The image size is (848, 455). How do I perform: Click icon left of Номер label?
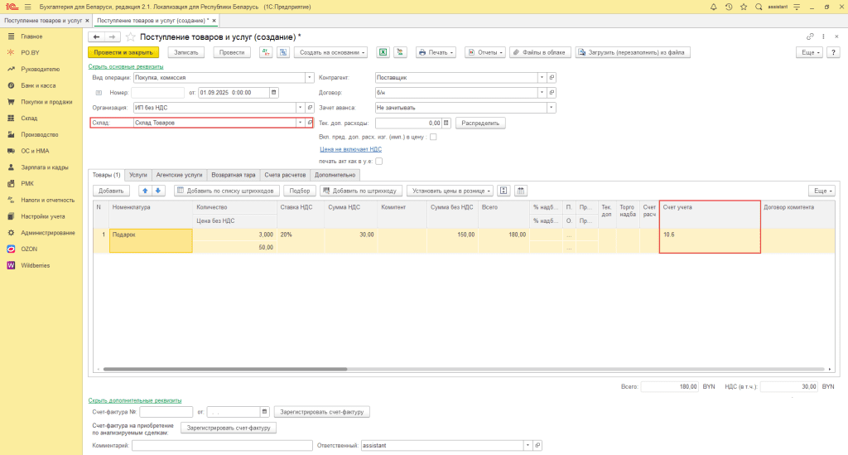coord(99,93)
